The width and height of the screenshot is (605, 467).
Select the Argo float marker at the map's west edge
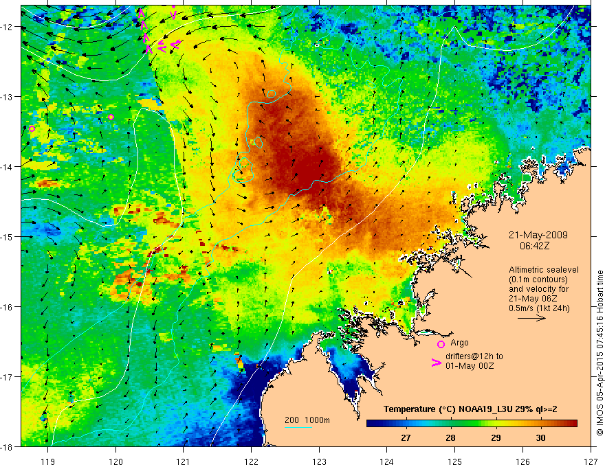[x=32, y=128]
